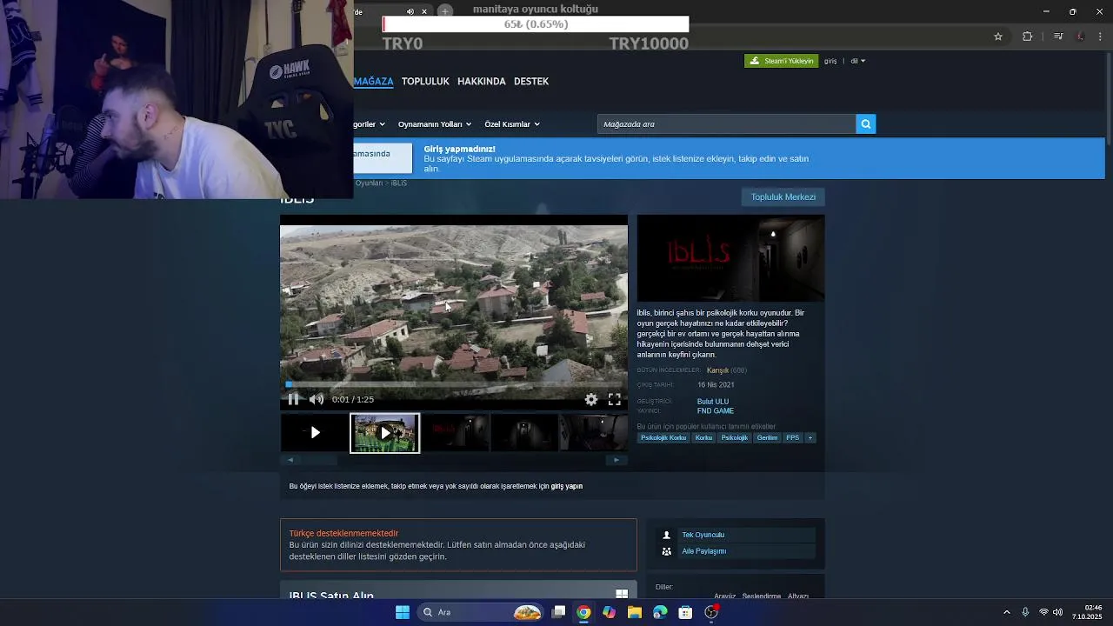Open File Explorer from the taskbar

pos(635,612)
